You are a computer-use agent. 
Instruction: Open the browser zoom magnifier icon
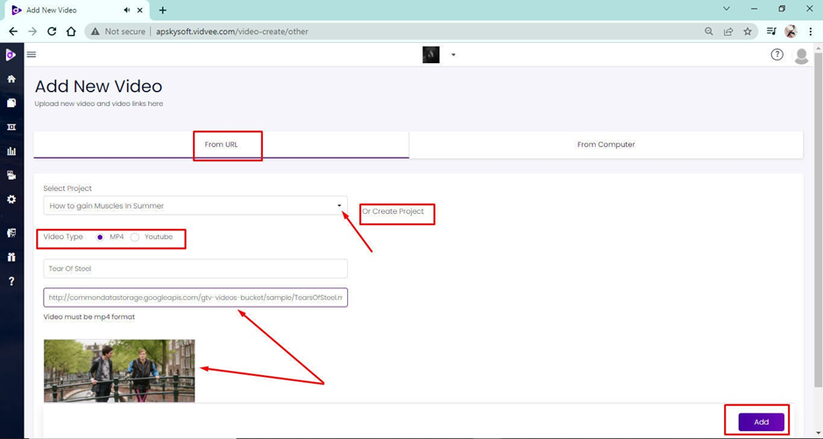coord(708,32)
